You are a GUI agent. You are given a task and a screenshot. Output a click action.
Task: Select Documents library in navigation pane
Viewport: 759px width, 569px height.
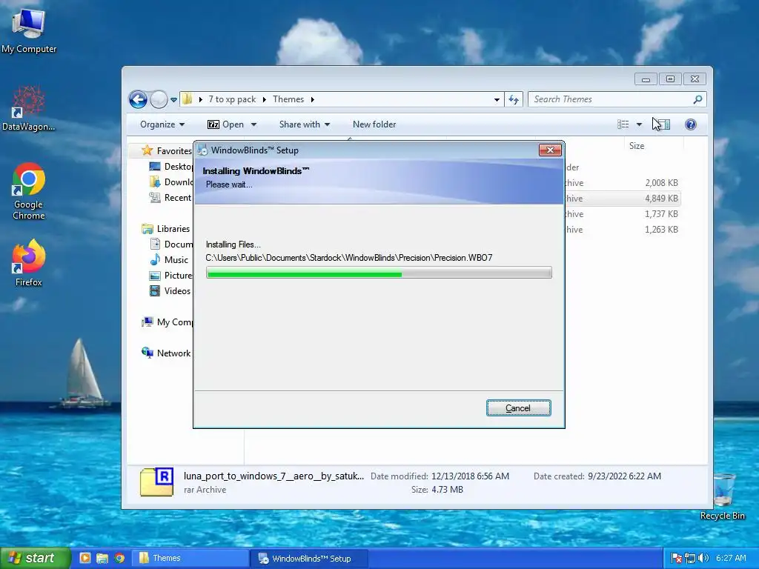coord(171,244)
